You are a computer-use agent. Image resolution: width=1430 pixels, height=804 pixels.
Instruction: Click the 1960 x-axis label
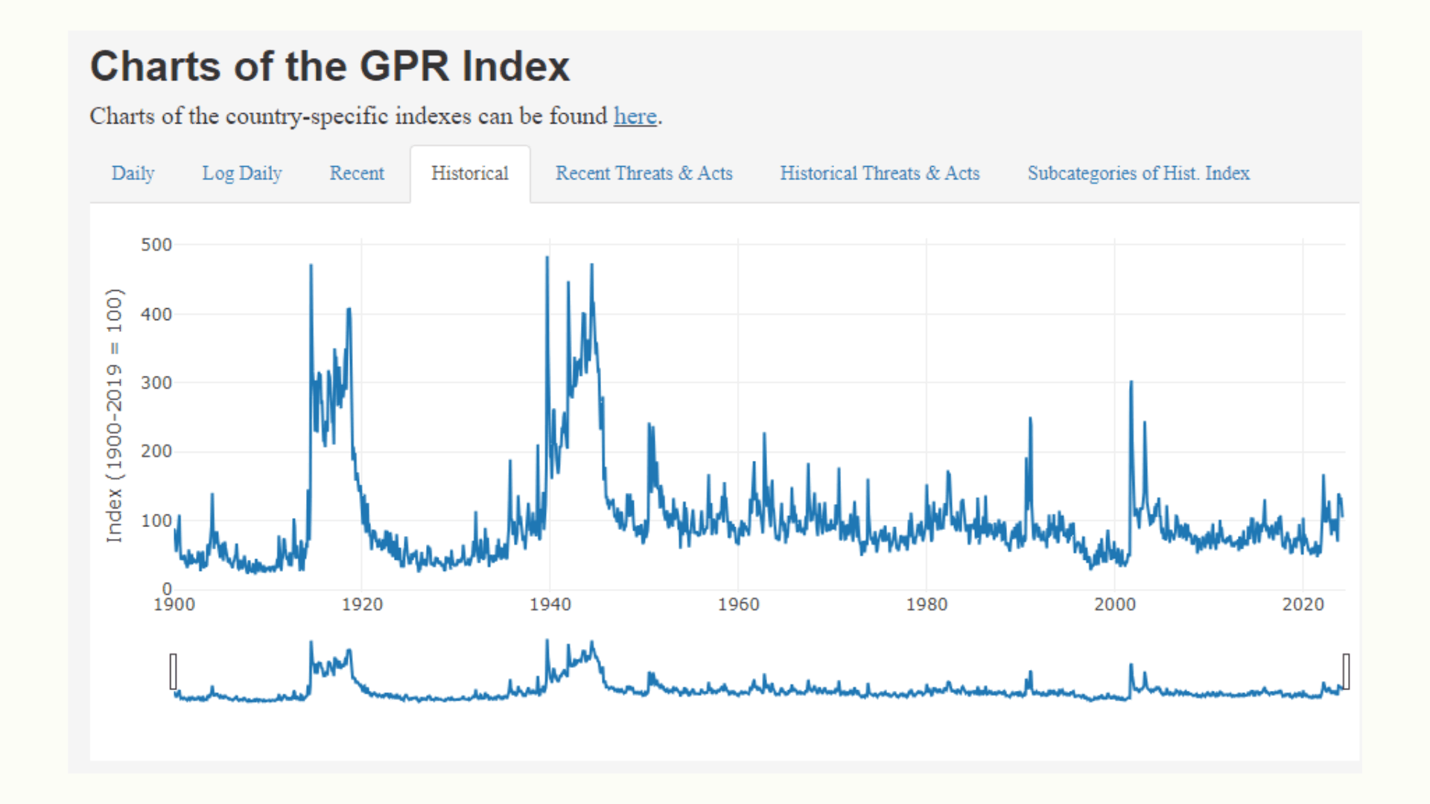738,604
